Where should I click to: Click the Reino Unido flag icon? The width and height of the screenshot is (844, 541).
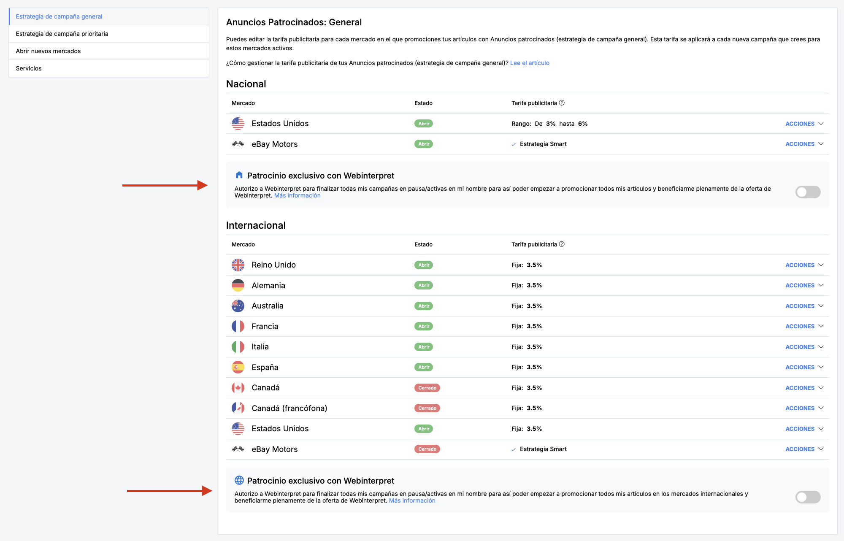(238, 265)
